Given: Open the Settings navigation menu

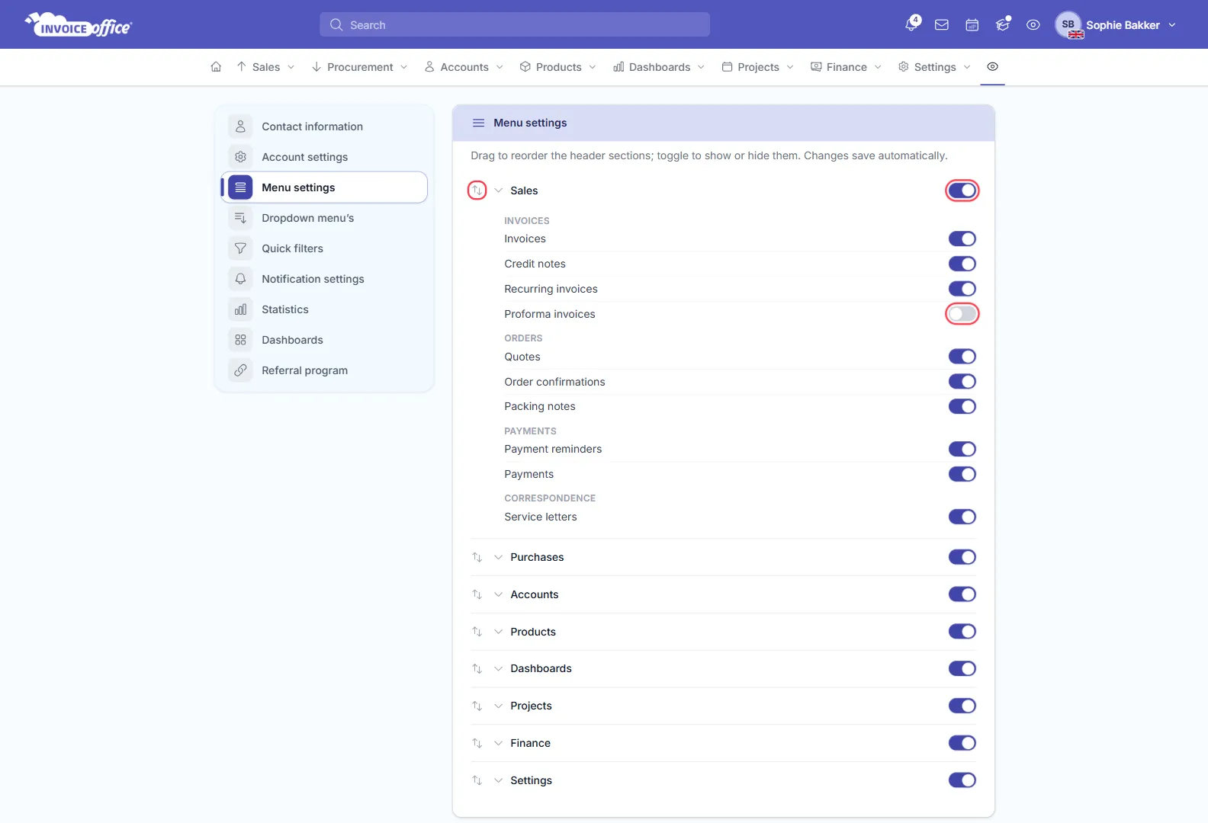Looking at the screenshot, I should point(934,67).
